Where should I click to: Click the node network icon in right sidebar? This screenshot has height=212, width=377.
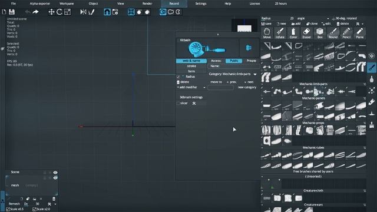pos(372,90)
